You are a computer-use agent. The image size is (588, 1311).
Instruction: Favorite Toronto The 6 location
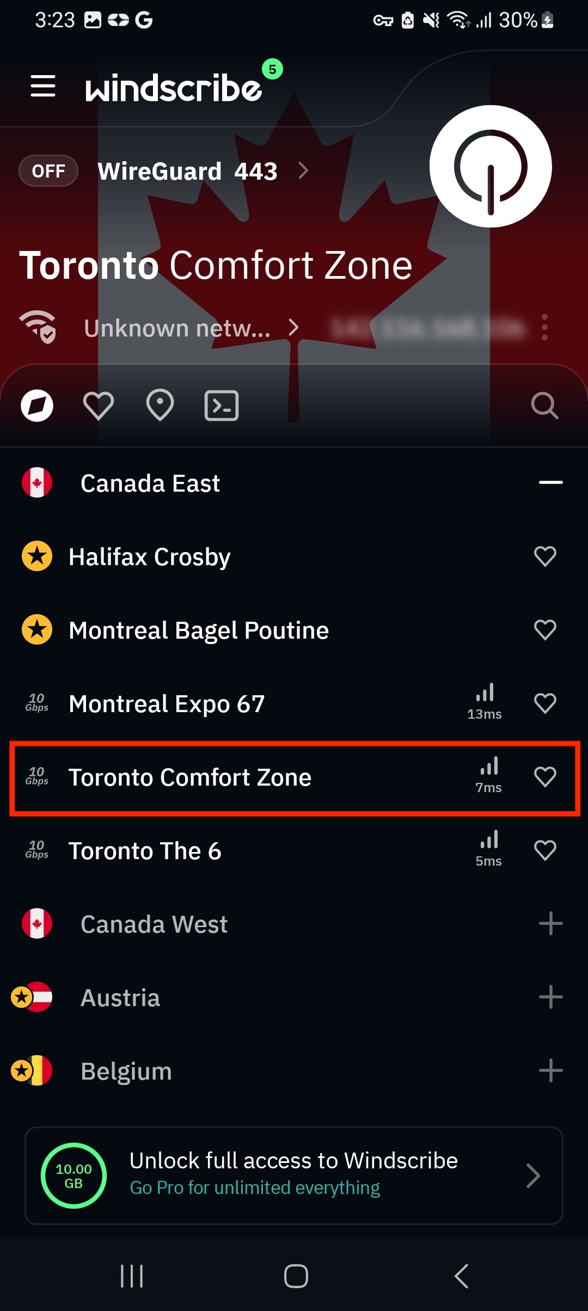point(545,850)
